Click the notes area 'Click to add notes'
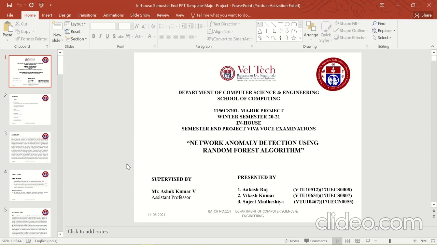 click(88, 231)
